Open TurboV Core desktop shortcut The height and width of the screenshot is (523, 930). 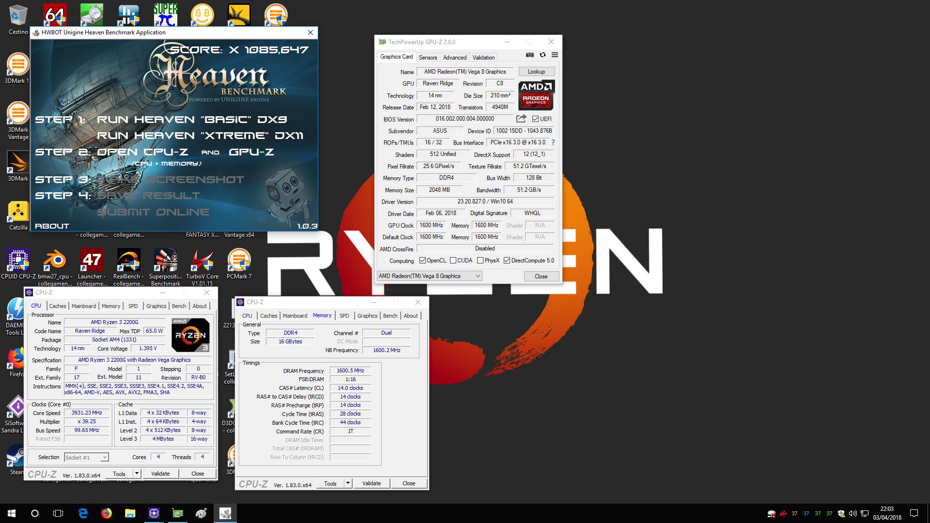pos(202,266)
